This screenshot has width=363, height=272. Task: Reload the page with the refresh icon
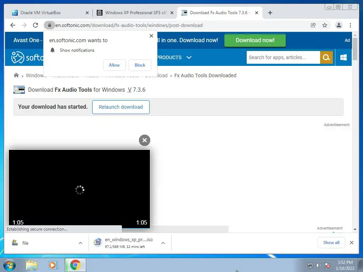tap(35, 25)
